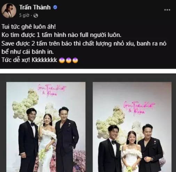Click the public globe privacy icon
The height and width of the screenshot is (172, 176).
36,15
